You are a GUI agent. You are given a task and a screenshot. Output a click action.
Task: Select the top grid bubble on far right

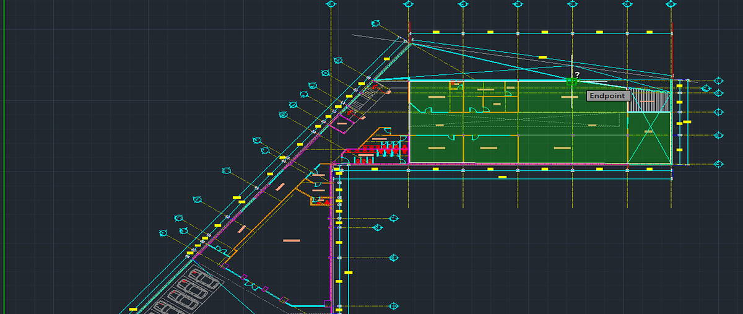[x=719, y=81]
